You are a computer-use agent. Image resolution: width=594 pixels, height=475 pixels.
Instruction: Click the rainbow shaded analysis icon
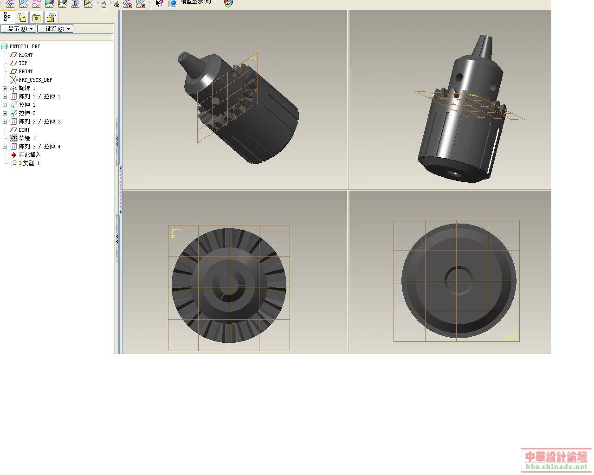(49, 3)
